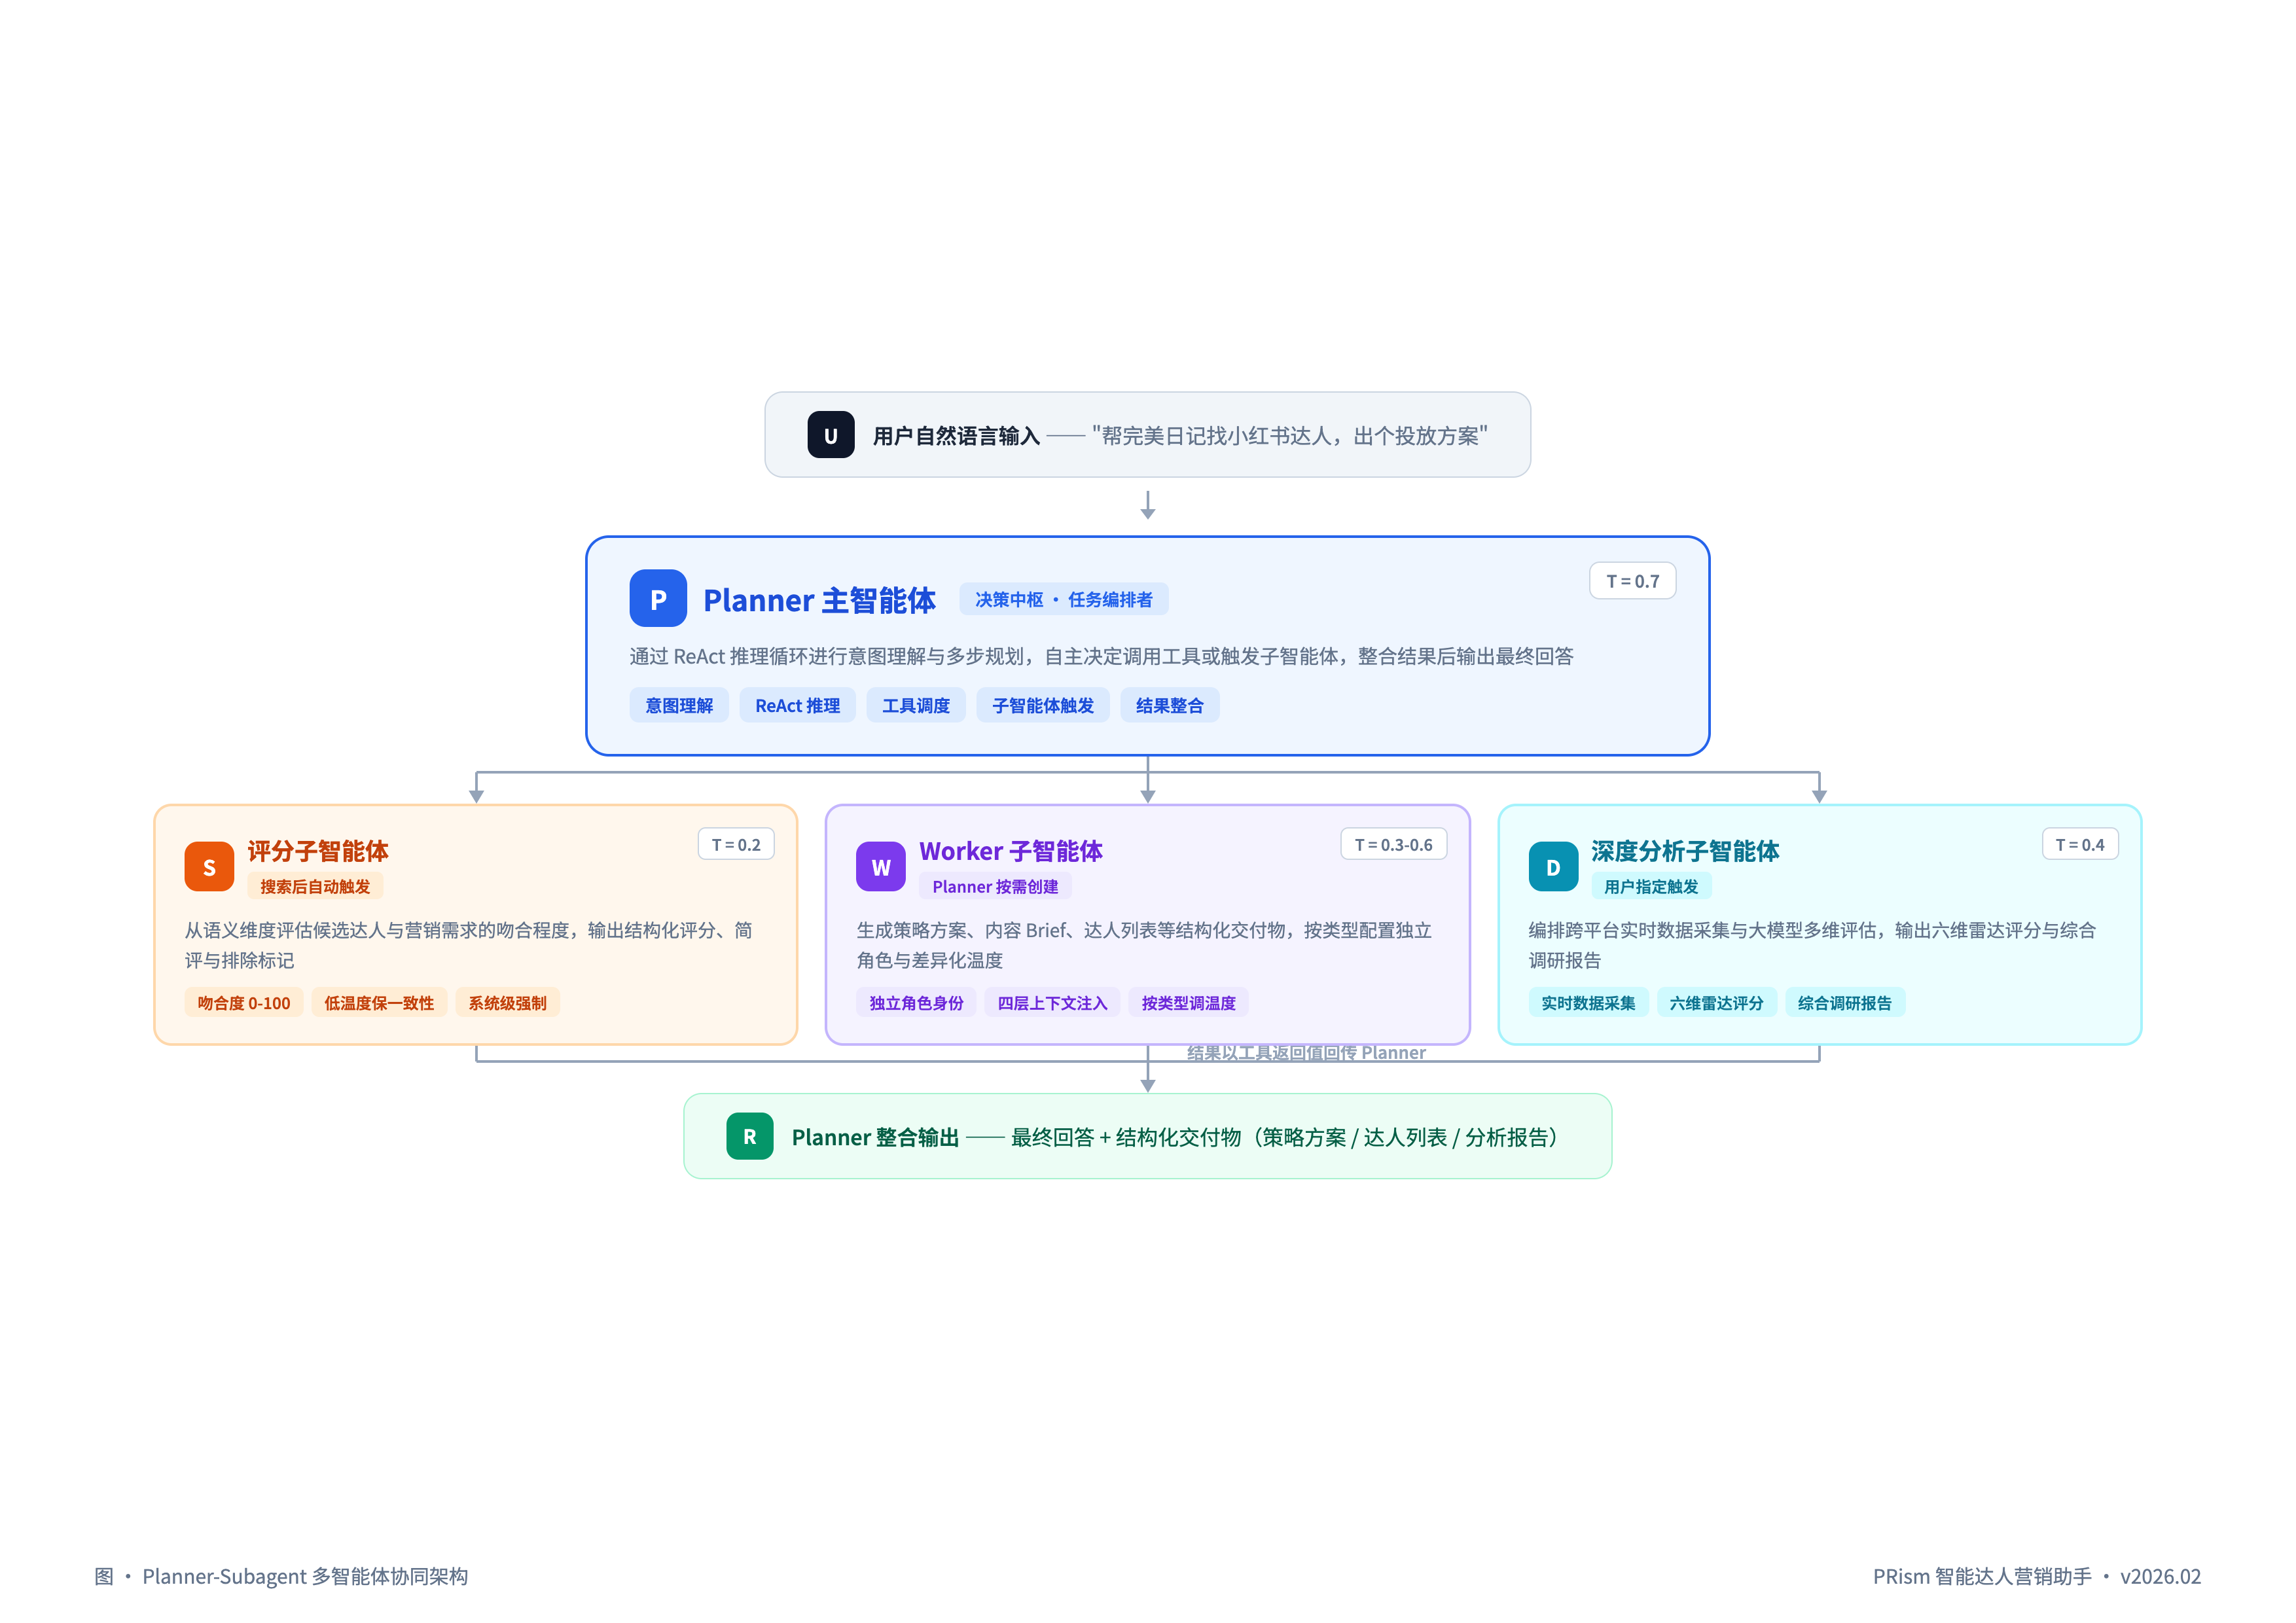Click the 实时数据采集 tag

(x=1589, y=1002)
